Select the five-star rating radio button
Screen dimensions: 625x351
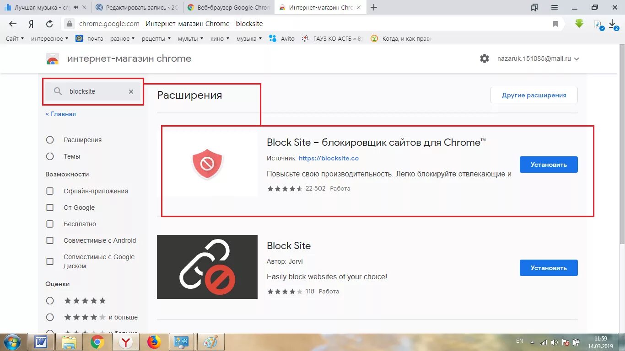coord(50,301)
